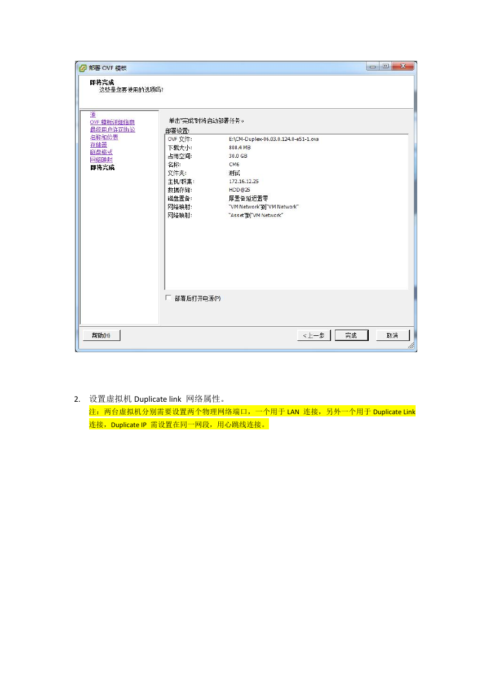Screen dimensions: 490x692
Task: Go back with the <上一步 button
Action: click(x=314, y=335)
